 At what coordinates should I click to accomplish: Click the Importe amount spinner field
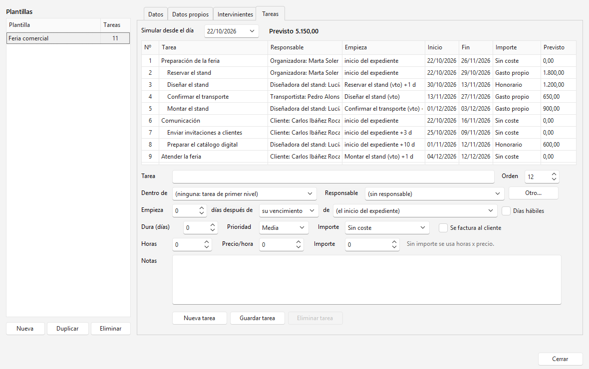(x=372, y=244)
